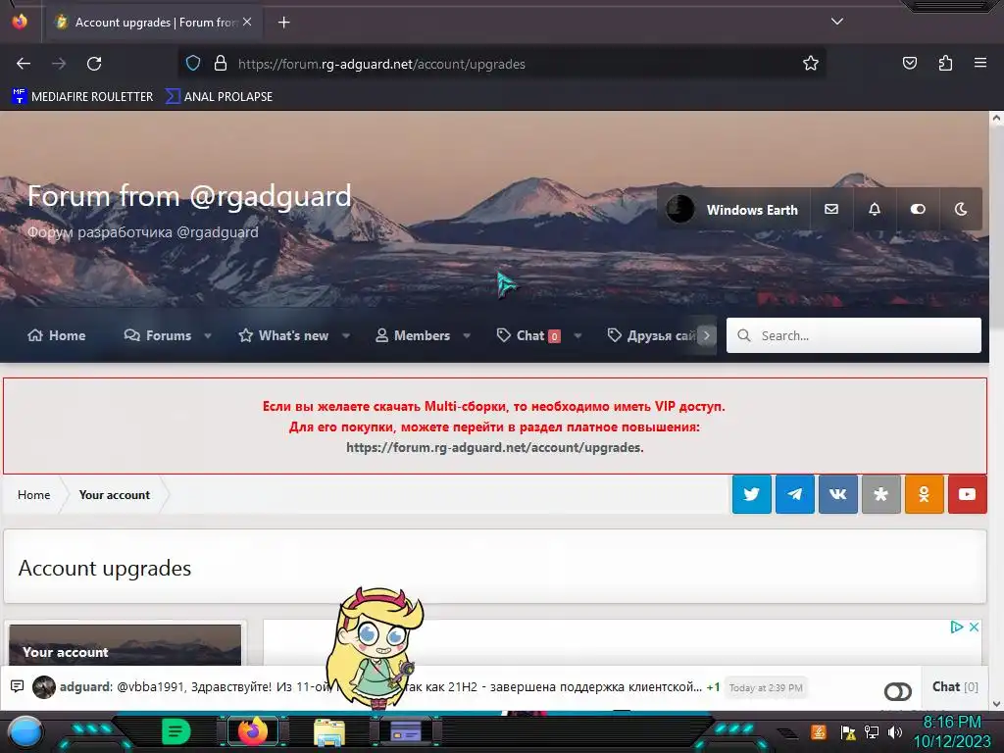The image size is (1004, 753).
Task: Open the What's new navigation item
Action: pos(283,335)
